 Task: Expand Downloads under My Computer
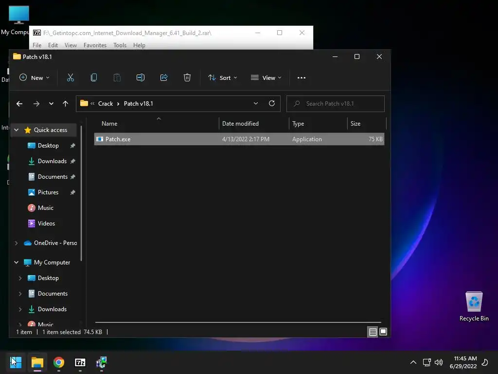[20, 309]
